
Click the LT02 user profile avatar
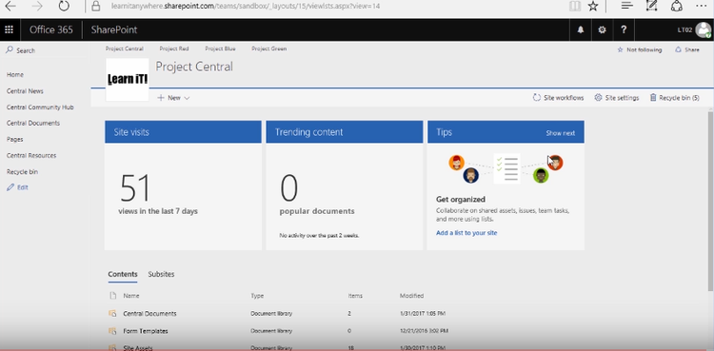[704, 30]
